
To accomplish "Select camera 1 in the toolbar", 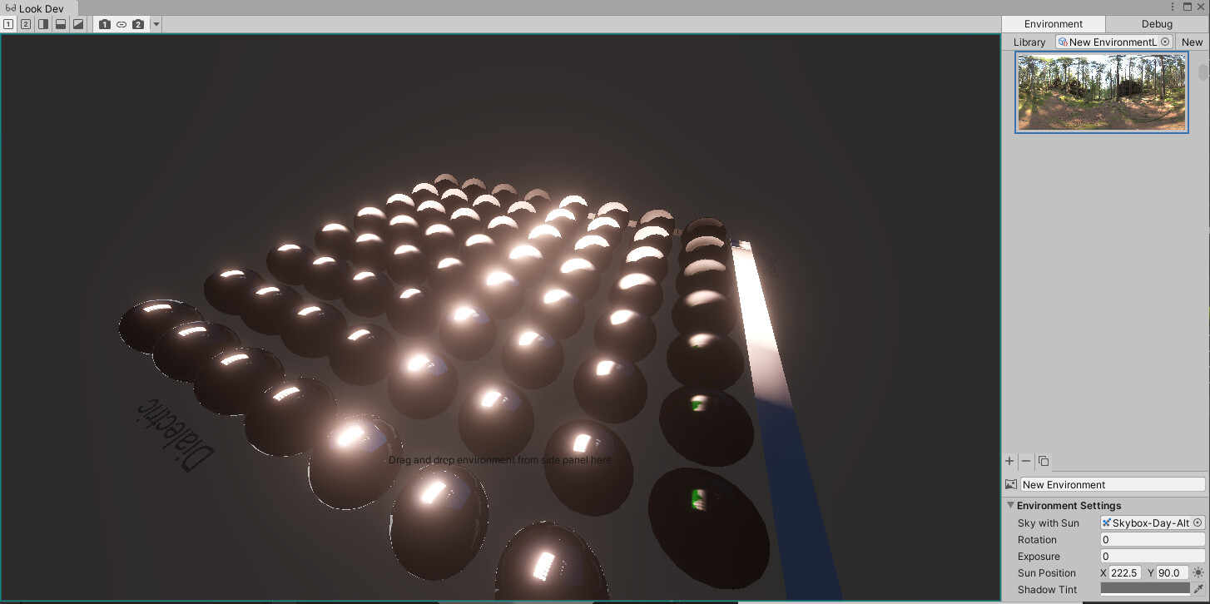I will tap(104, 24).
